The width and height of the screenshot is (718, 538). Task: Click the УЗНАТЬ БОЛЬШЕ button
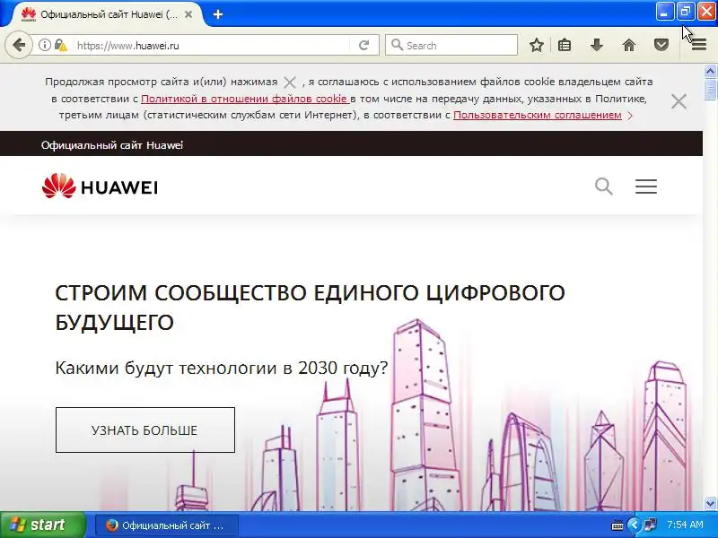(x=145, y=430)
